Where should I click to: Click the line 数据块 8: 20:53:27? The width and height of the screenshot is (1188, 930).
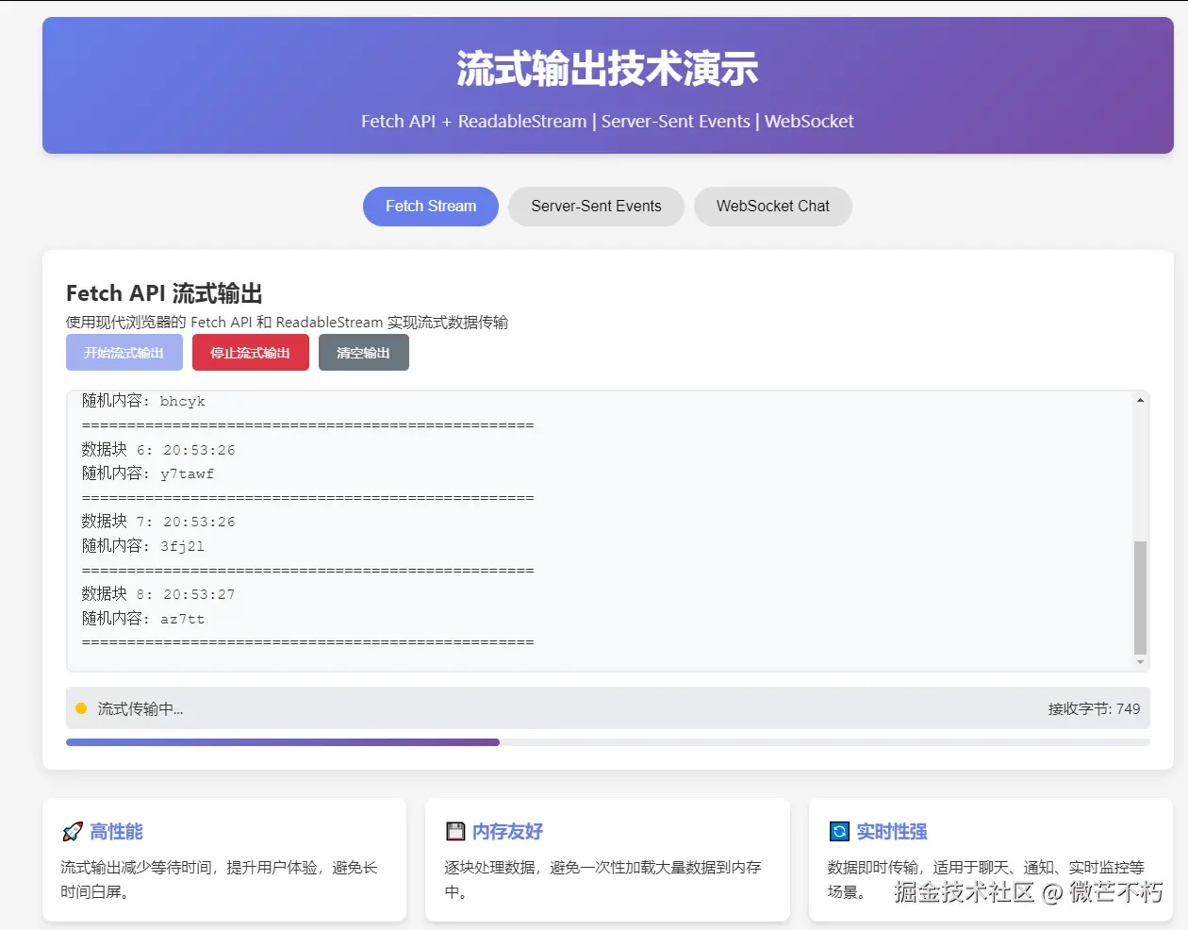[158, 594]
